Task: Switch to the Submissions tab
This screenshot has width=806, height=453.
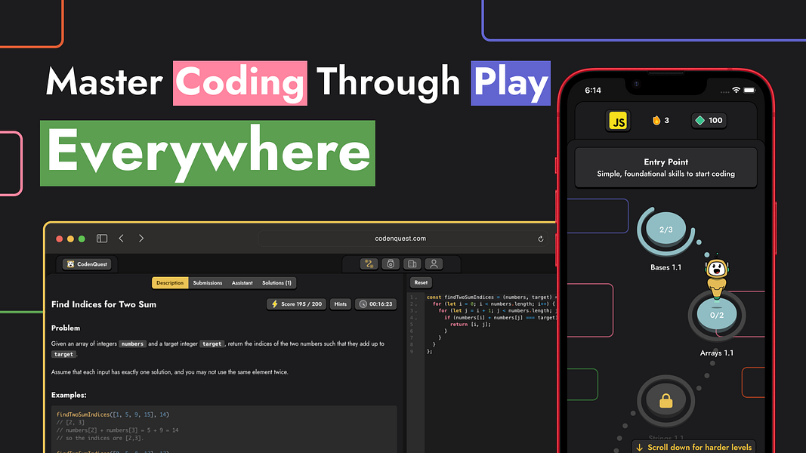Action: point(207,282)
